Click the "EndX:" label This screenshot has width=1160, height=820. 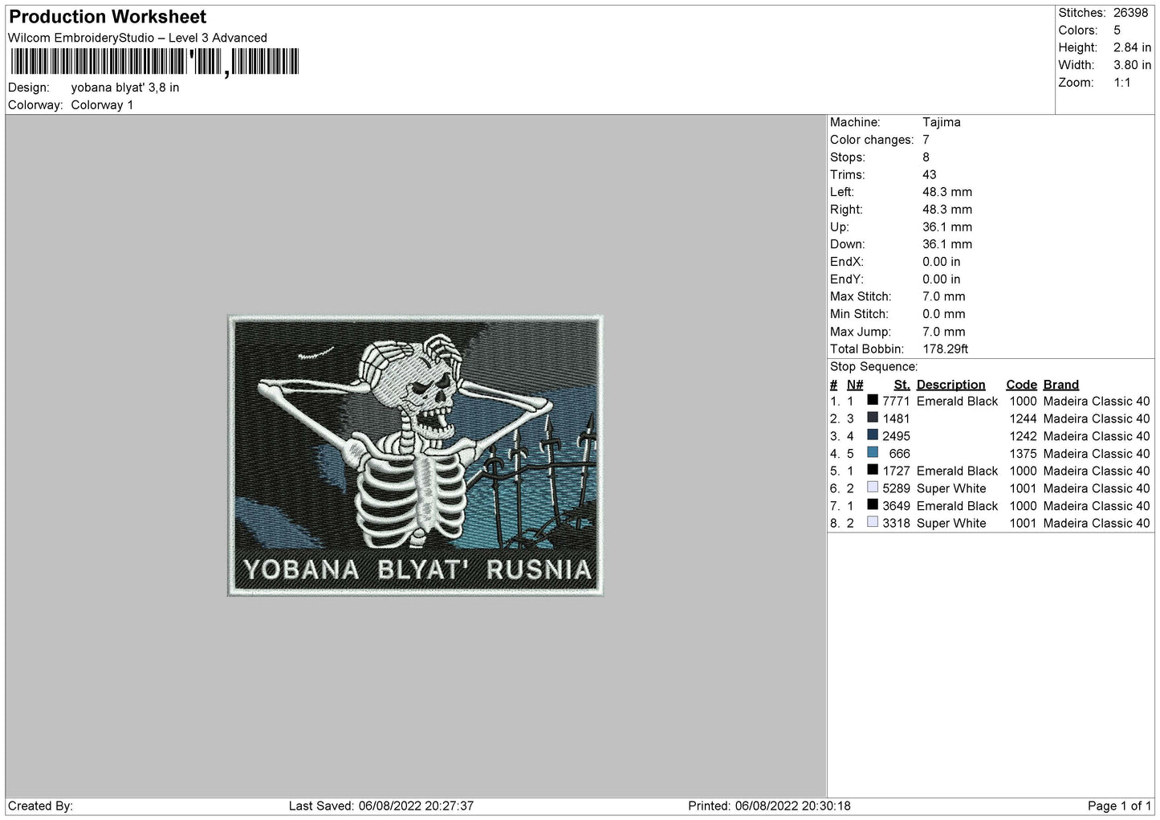[847, 262]
